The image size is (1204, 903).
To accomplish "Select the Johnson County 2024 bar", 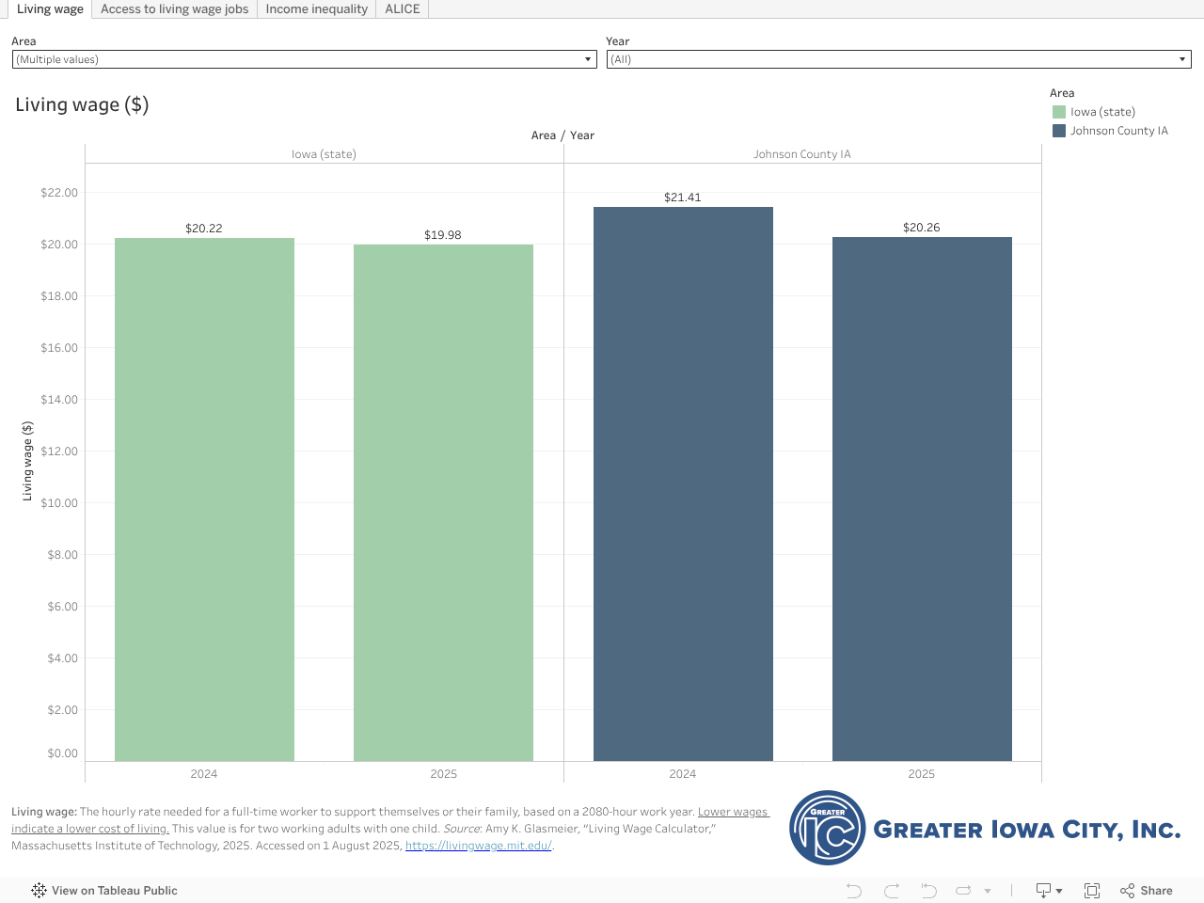I will (x=683, y=483).
